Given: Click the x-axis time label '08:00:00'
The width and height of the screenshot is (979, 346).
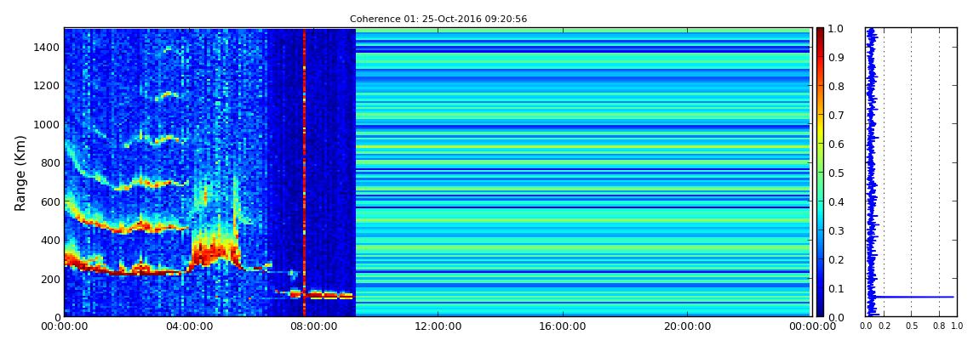Looking at the screenshot, I should [313, 326].
